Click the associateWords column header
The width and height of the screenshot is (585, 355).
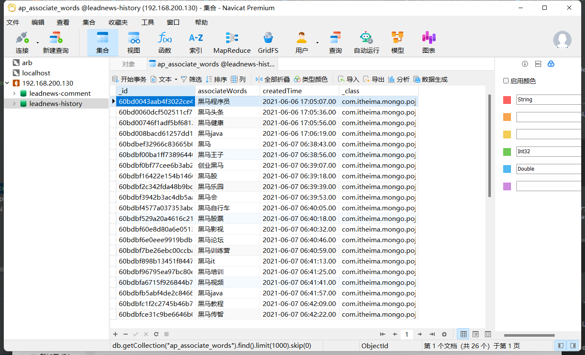pos(228,91)
